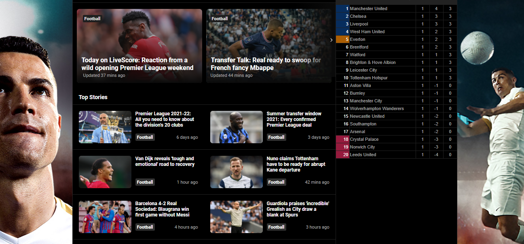
Task: Open Van Dijk road to recovery story
Action: (165, 161)
